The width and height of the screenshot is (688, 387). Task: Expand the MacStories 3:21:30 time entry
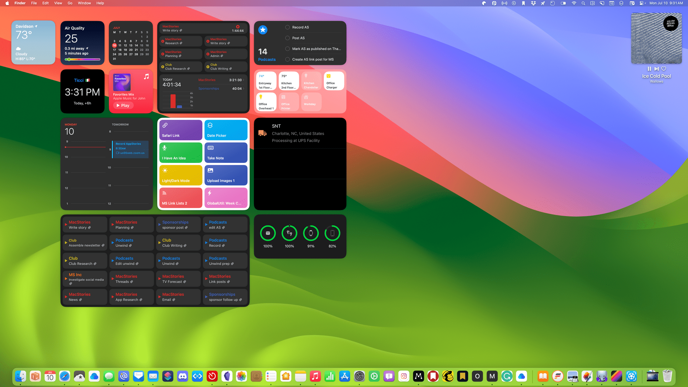(x=221, y=80)
